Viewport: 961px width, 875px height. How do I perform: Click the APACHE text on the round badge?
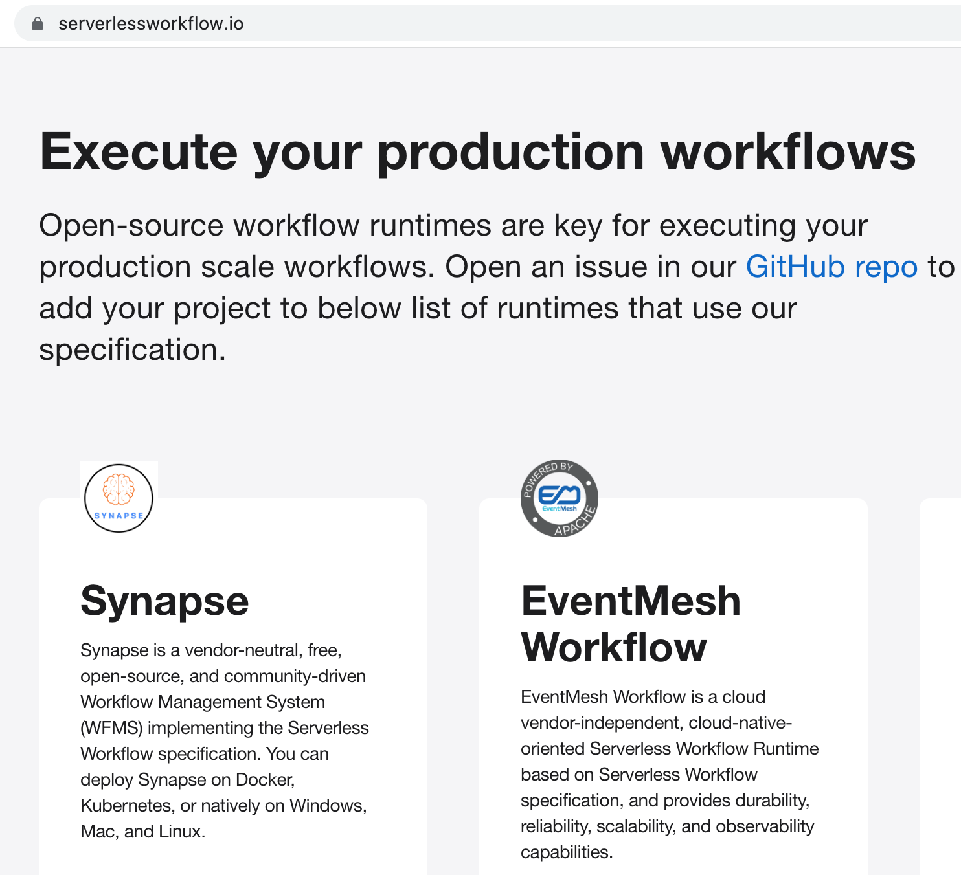575,524
